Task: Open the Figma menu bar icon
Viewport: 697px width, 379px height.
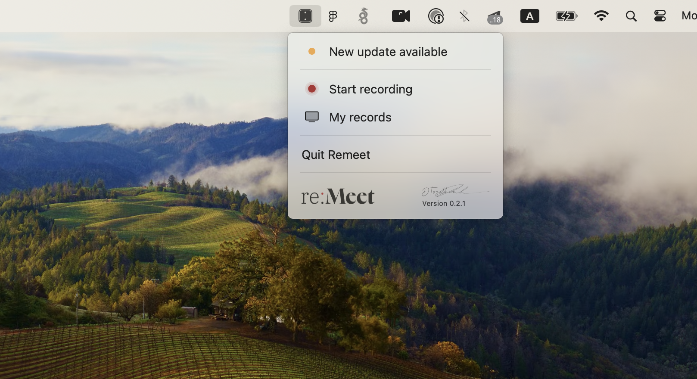Action: pos(333,16)
